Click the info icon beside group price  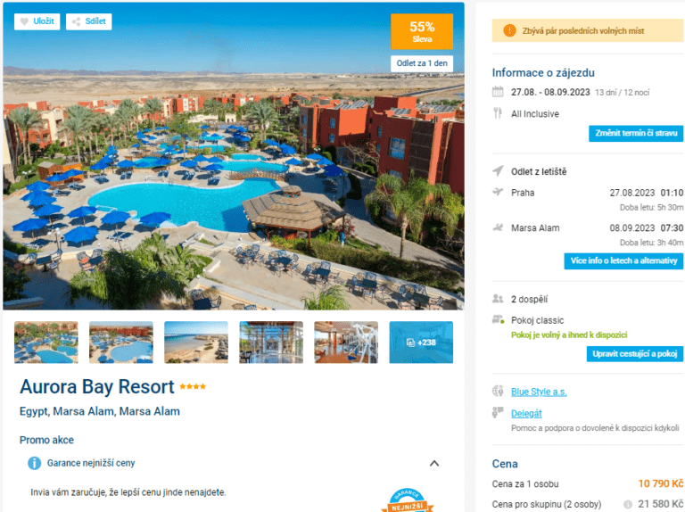[x=628, y=504]
